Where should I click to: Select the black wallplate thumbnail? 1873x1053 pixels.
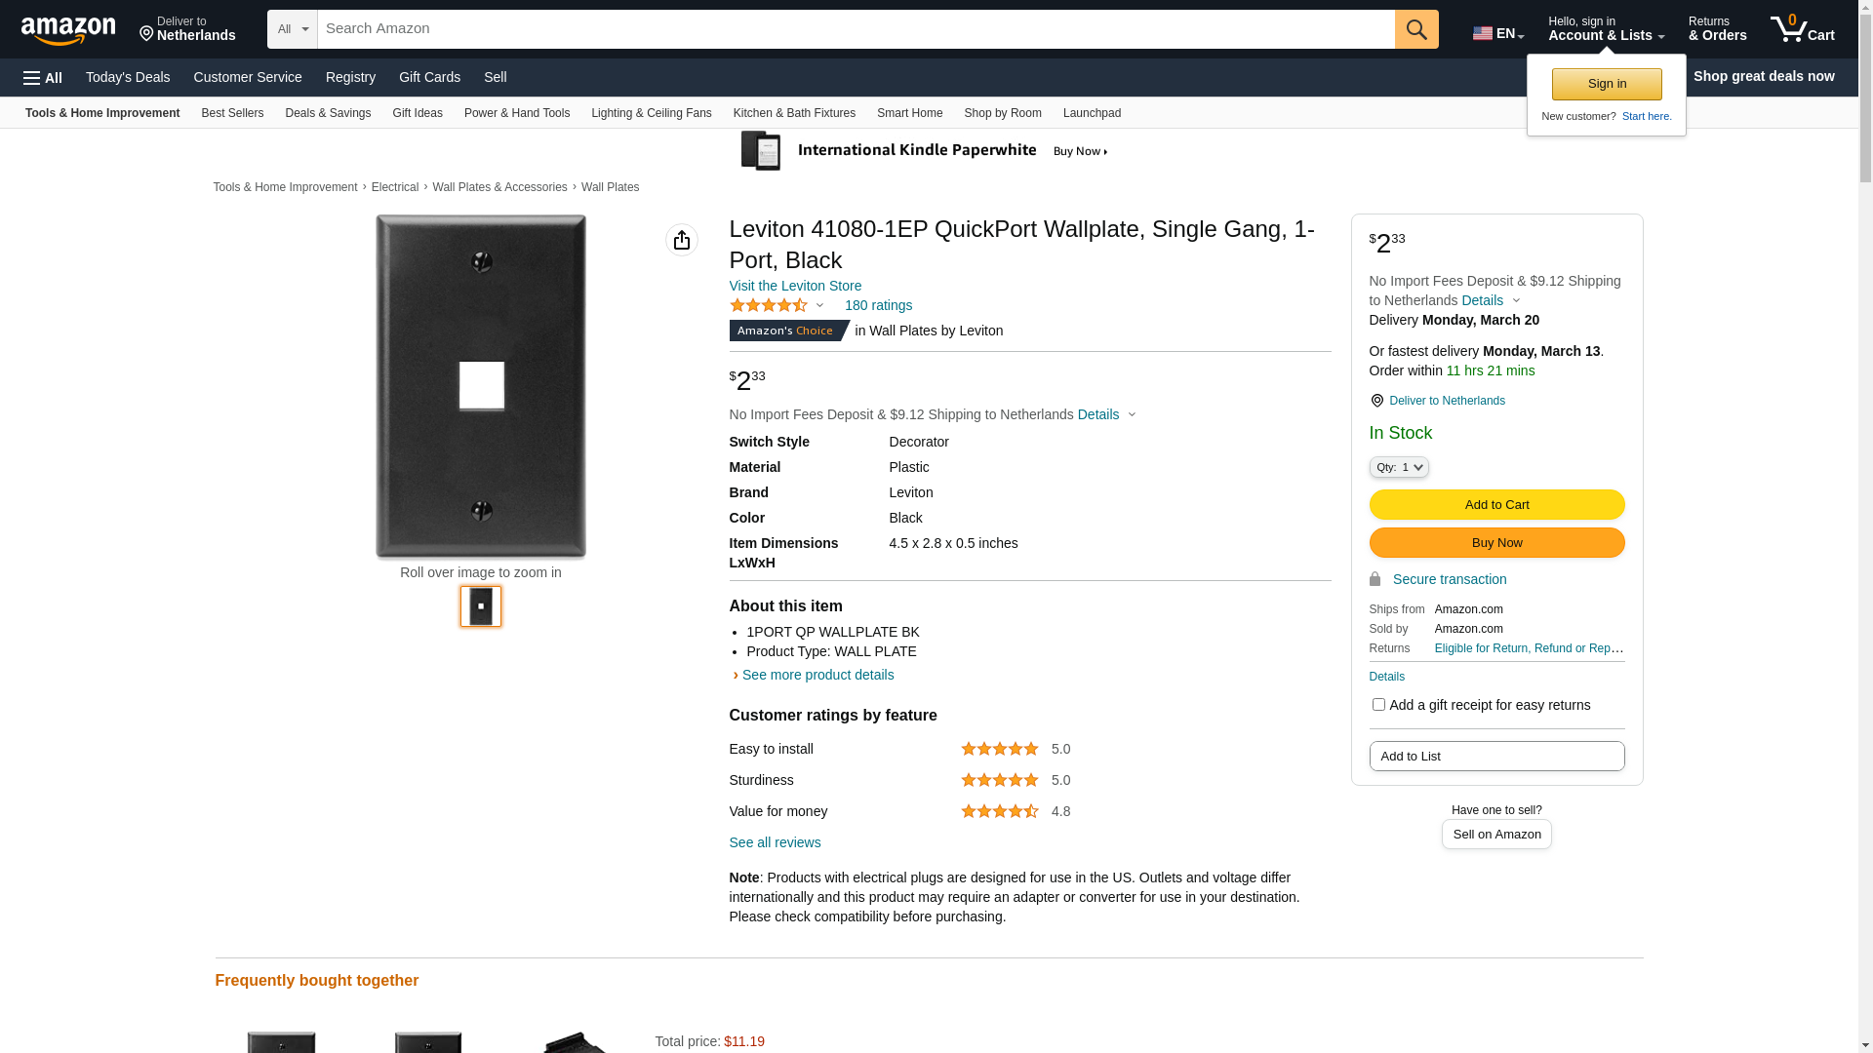click(481, 606)
